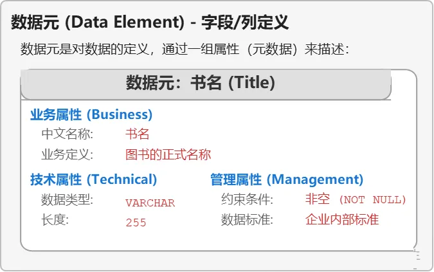Select the length value 255

click(x=136, y=222)
